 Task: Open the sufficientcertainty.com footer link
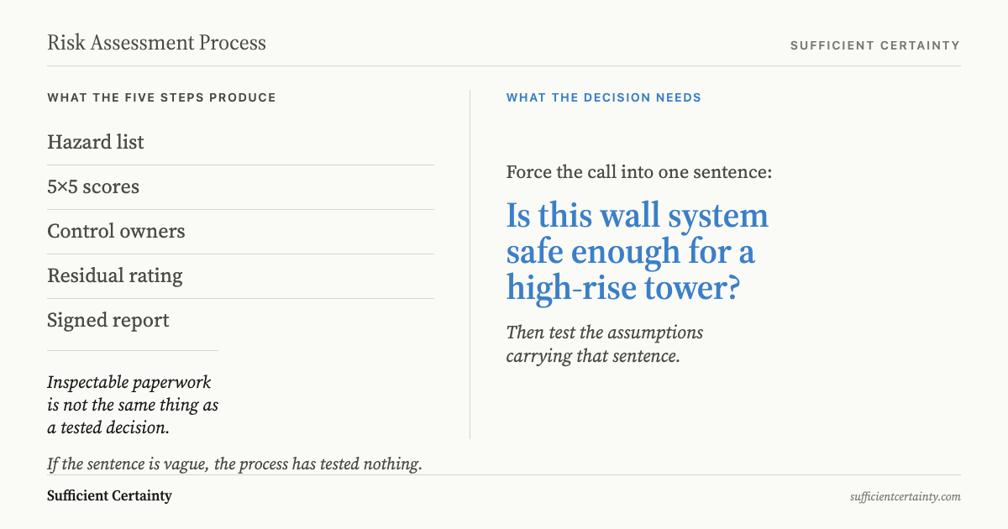point(905,496)
